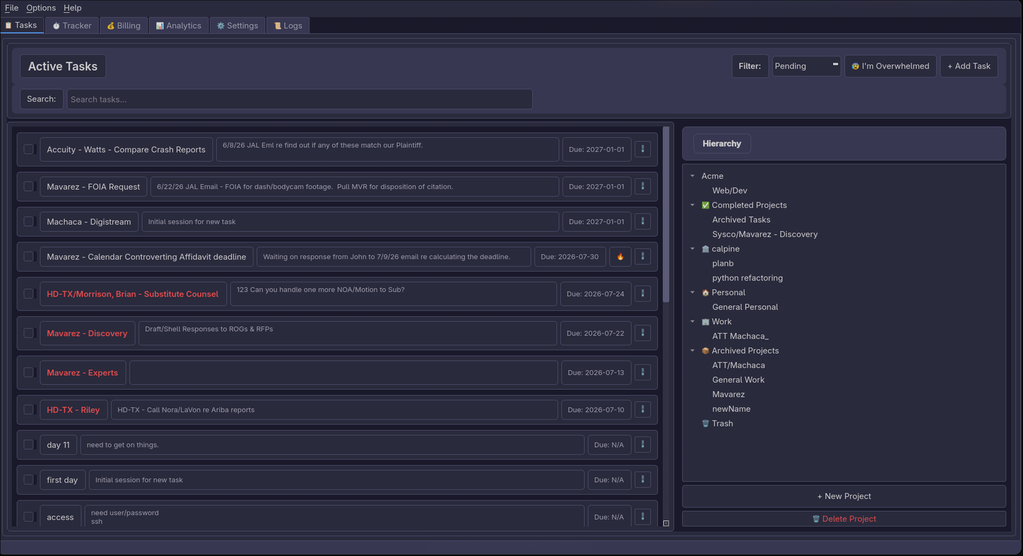Click the Delete Project button
The height and width of the screenshot is (556, 1023).
click(x=844, y=518)
